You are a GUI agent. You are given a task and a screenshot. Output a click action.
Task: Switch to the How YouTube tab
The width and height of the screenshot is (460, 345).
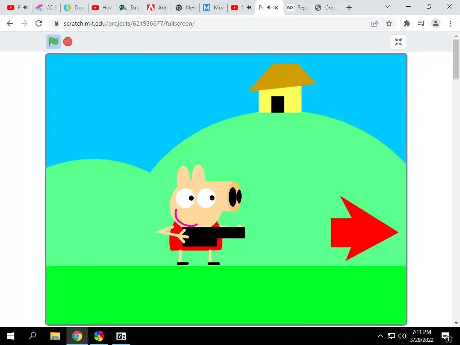[x=102, y=8]
